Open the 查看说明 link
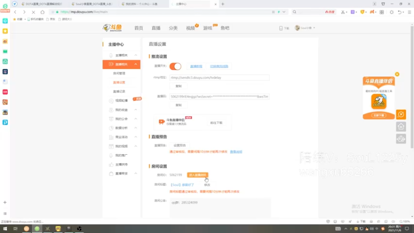Image resolution: width=414 pixels, height=233 pixels. (x=236, y=152)
